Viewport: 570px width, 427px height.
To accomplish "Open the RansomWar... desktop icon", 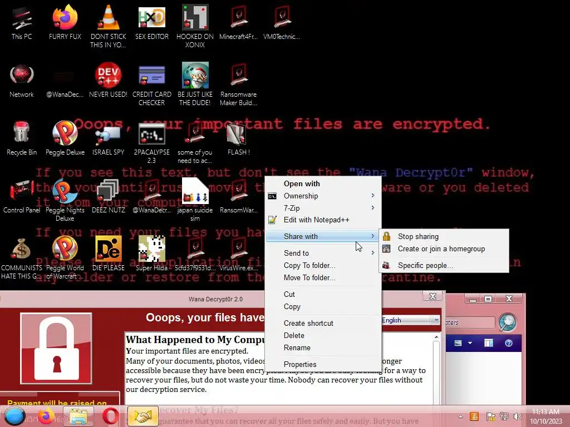I will point(238,196).
